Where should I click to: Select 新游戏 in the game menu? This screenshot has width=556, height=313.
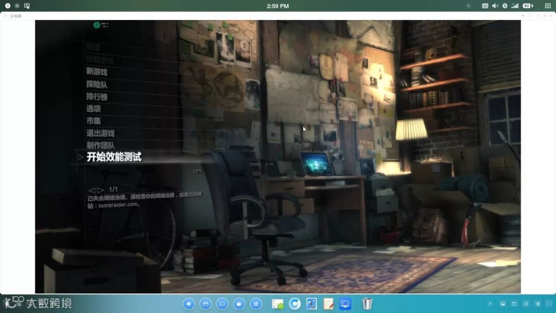click(x=97, y=72)
